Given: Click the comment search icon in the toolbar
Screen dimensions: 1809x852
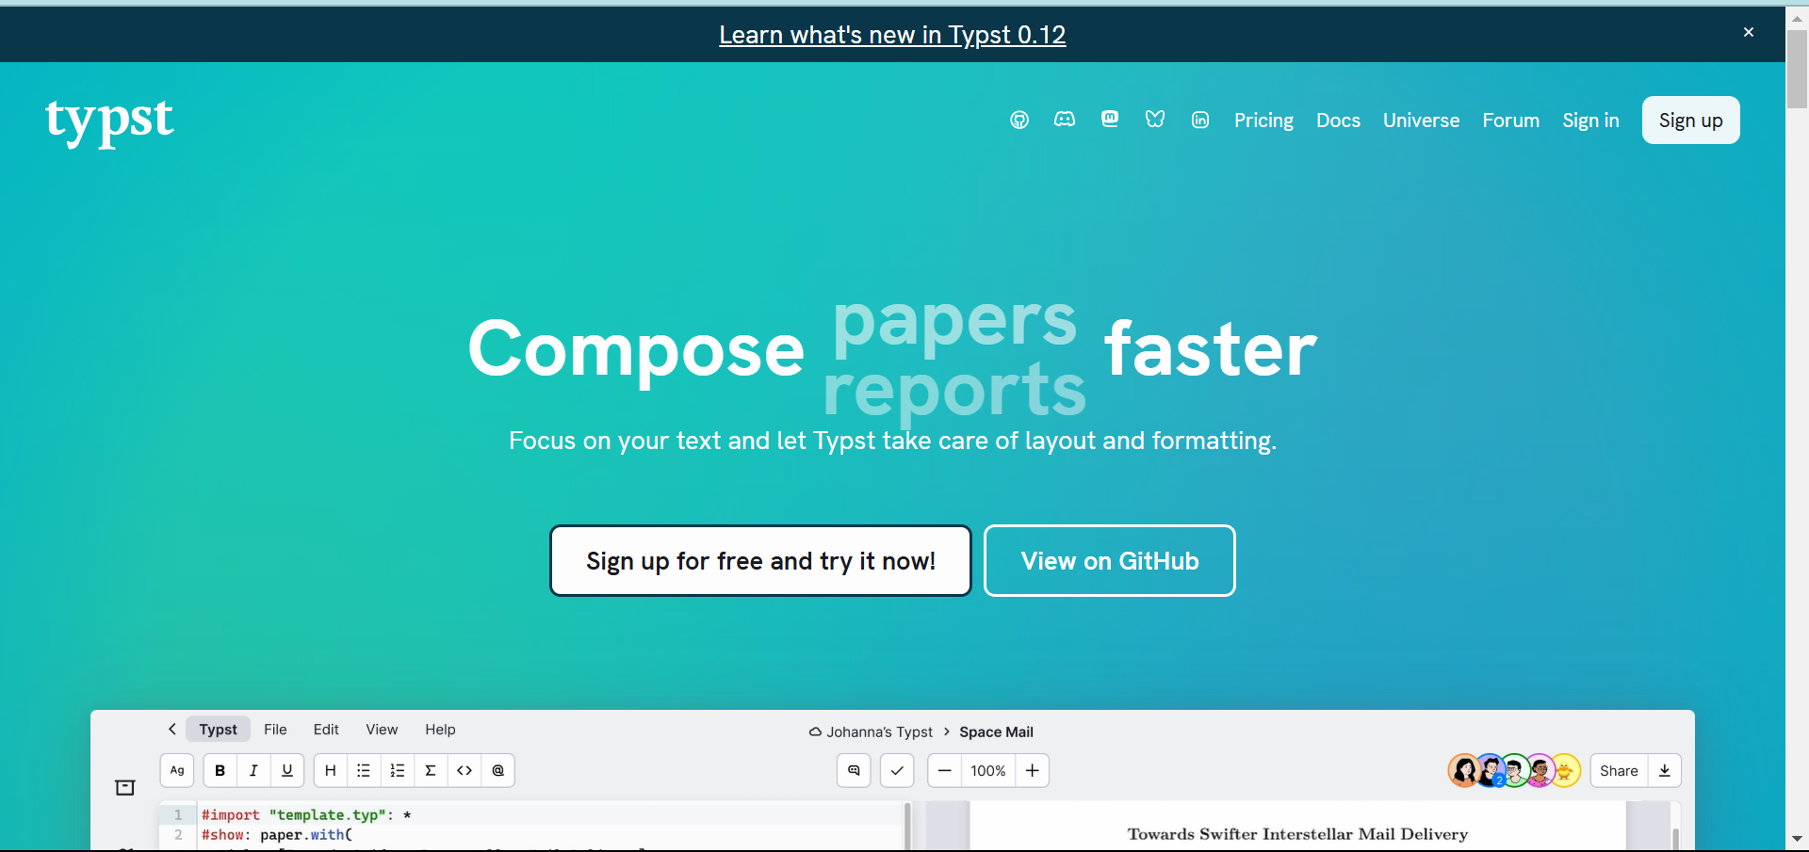Looking at the screenshot, I should point(854,770).
